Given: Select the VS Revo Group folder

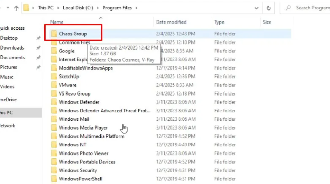Looking at the screenshot, I should pyautogui.click(x=74, y=94).
